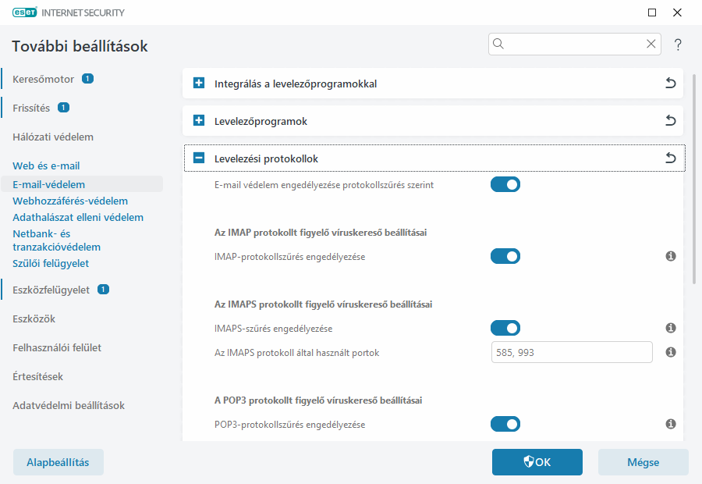This screenshot has height=484, width=702.
Task: Click the magnifier icon in search bar
Action: point(498,44)
